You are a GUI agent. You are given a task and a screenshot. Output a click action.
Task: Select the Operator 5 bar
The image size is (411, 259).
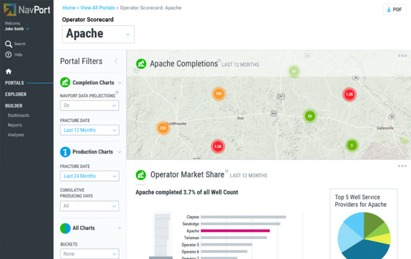(x=226, y=245)
